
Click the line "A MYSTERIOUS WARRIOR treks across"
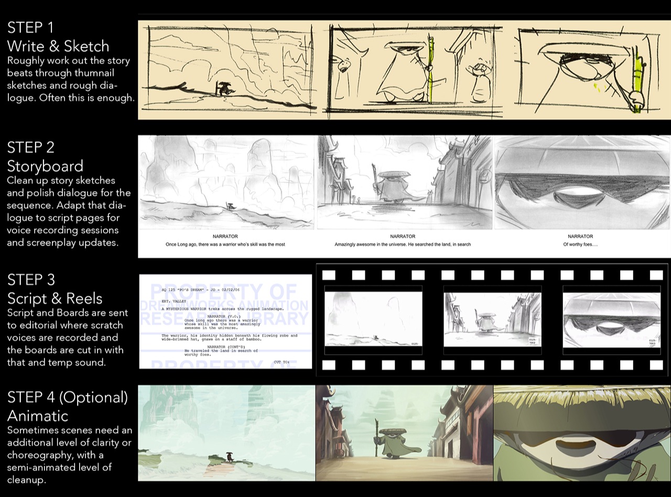(x=224, y=309)
